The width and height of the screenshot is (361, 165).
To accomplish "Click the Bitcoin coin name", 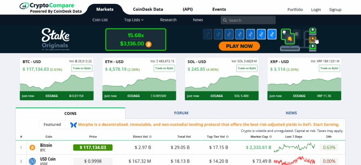I will tap(46, 145).
